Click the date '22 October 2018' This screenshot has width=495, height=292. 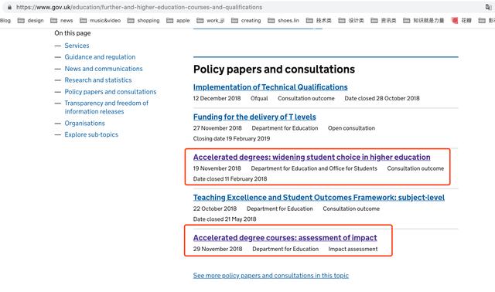[215, 209]
